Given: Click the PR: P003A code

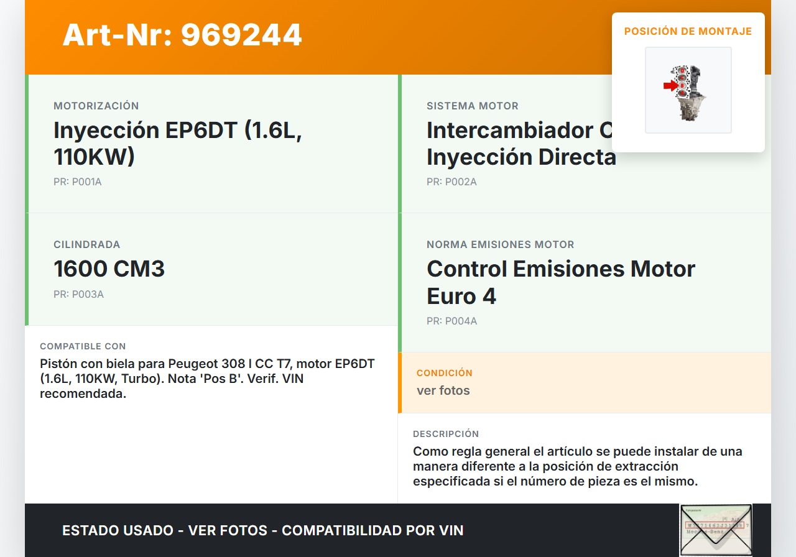Looking at the screenshot, I should 78,294.
